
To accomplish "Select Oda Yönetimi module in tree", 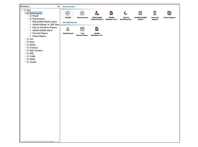I will coord(35,51).
